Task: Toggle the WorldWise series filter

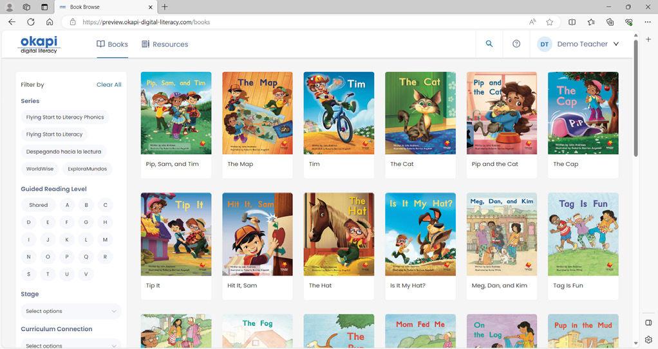Action: click(40, 169)
